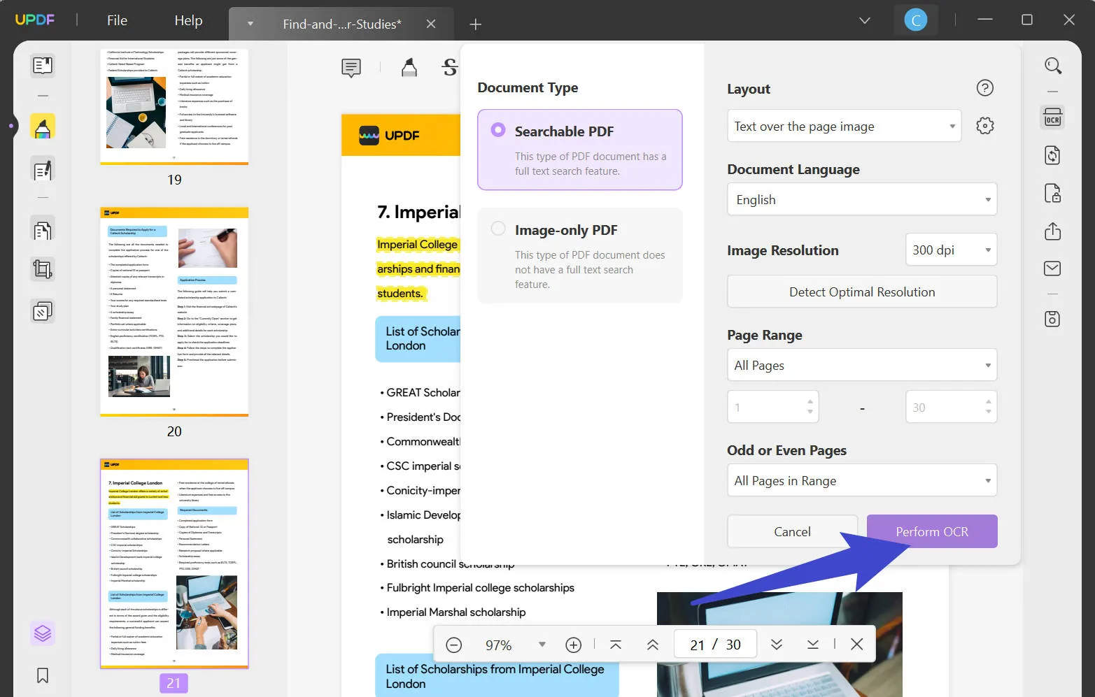
Task: Click the OCR recognize text icon
Action: (x=1053, y=117)
